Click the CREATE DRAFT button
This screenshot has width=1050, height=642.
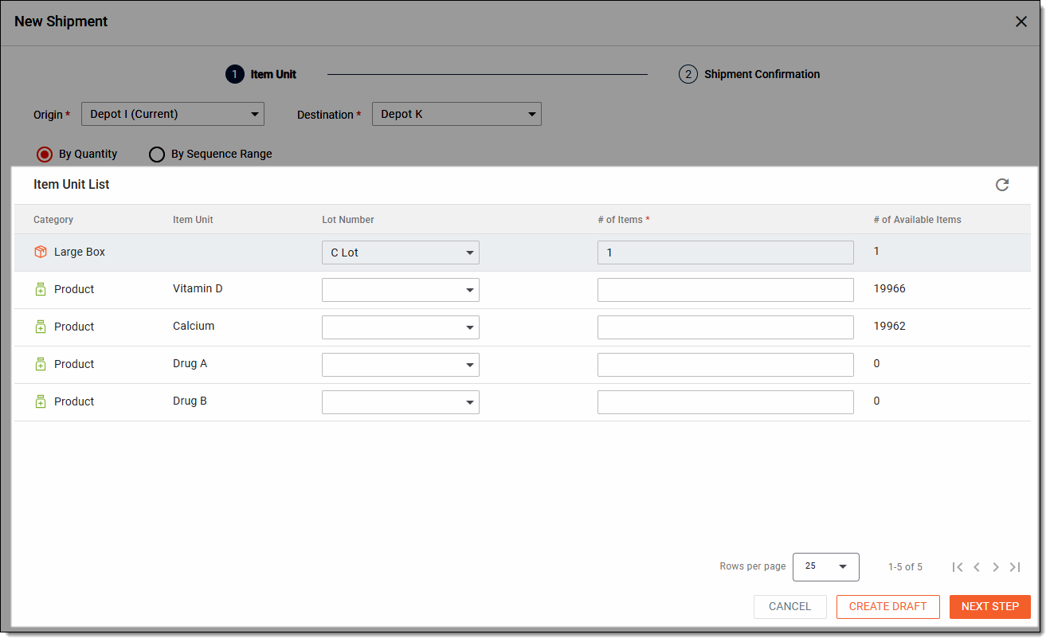[888, 607]
